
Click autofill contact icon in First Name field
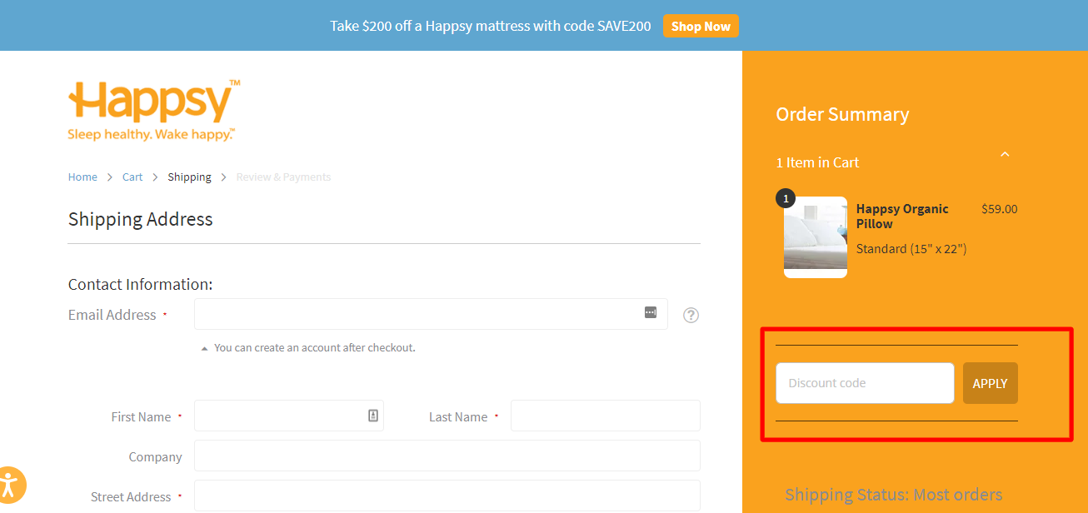coord(373,416)
